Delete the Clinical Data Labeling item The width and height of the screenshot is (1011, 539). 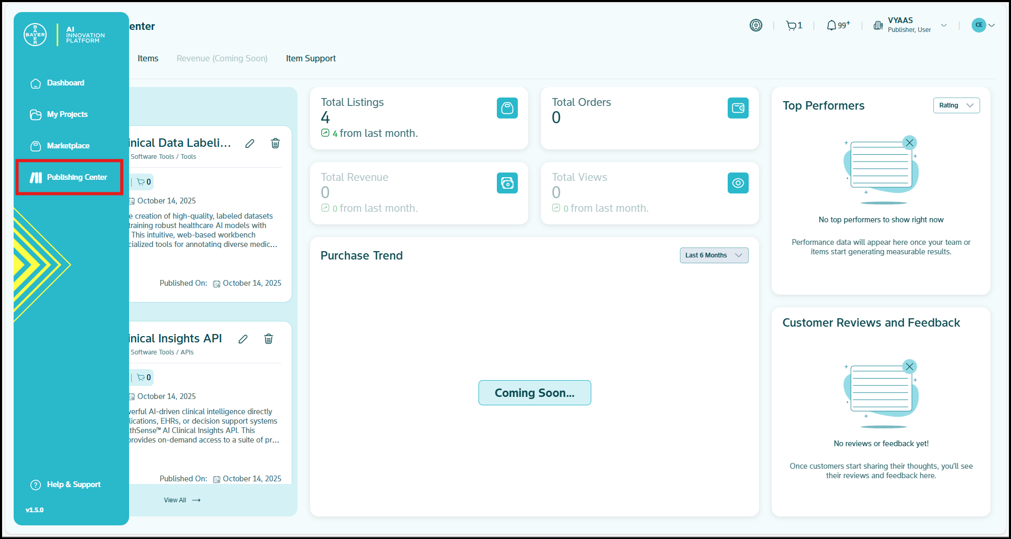(275, 144)
